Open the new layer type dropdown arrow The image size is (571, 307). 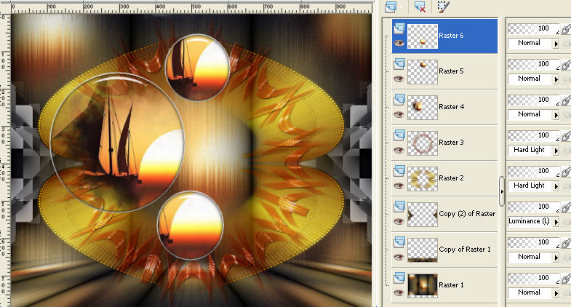[x=402, y=7]
